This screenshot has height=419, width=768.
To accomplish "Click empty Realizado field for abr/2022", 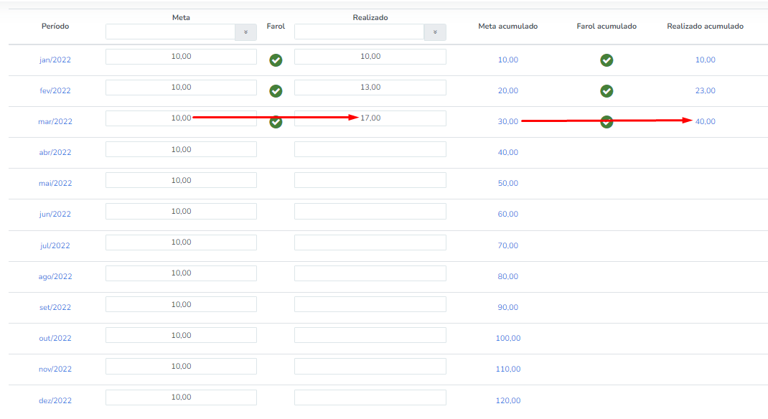I will pos(370,149).
